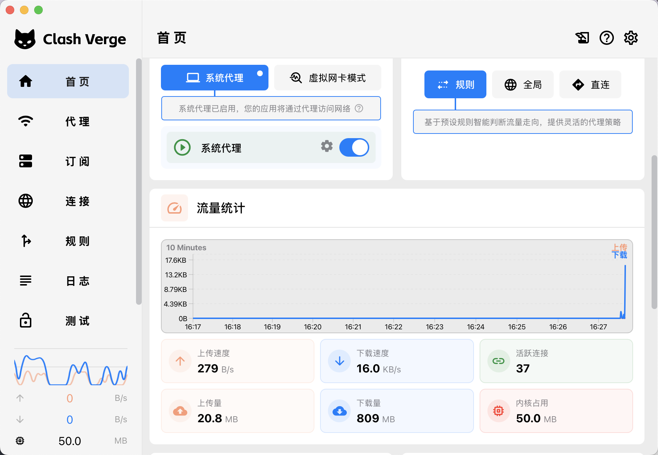The height and width of the screenshot is (455, 658).
Task: Switch proxy mode to 全局
Action: coord(522,84)
